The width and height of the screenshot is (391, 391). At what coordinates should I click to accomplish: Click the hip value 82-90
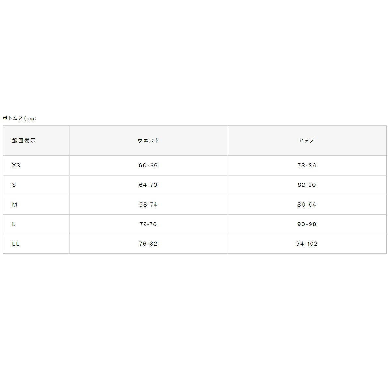[307, 185]
